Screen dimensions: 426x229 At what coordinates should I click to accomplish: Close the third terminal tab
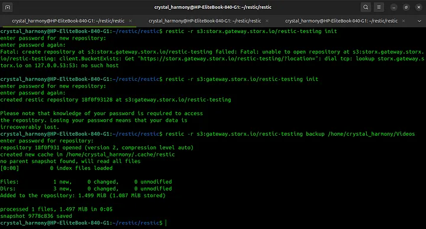tap(404, 21)
